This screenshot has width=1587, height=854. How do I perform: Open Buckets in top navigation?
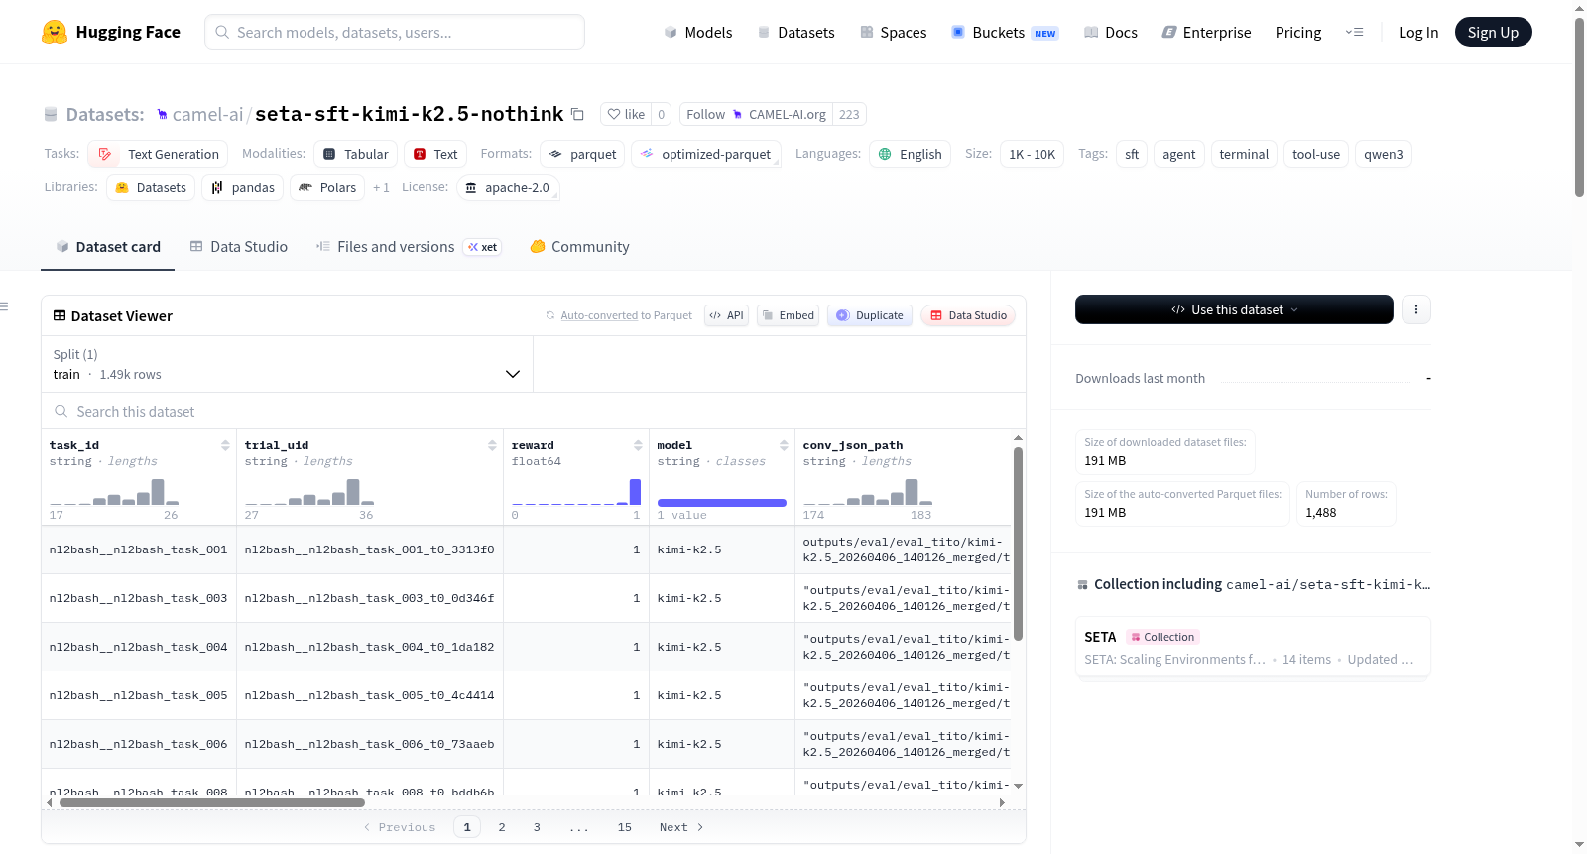point(1005,32)
